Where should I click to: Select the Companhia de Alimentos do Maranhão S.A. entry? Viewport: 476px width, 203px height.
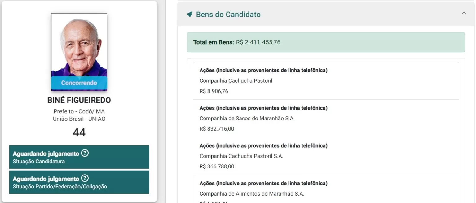point(252,194)
